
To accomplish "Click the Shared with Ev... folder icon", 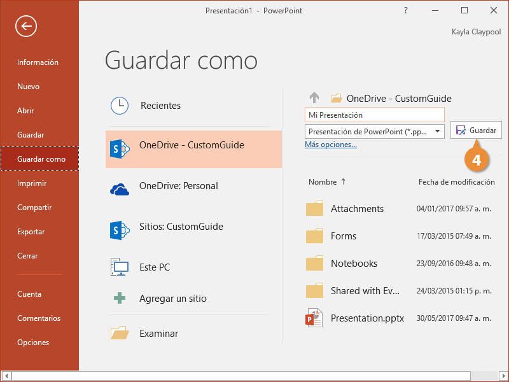I will [314, 290].
